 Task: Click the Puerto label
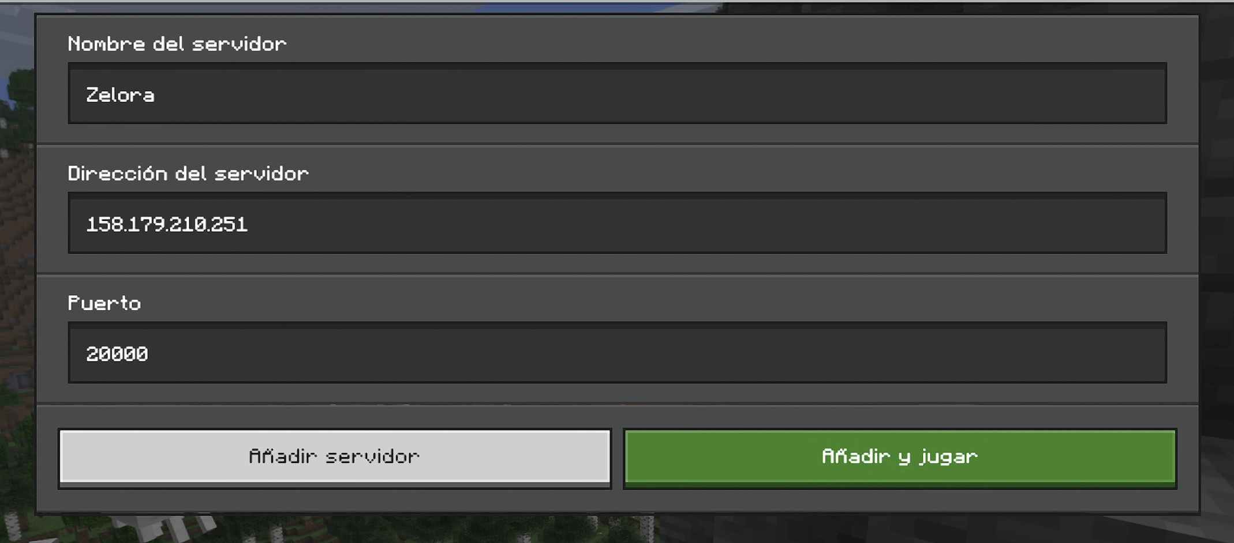pyautogui.click(x=104, y=303)
